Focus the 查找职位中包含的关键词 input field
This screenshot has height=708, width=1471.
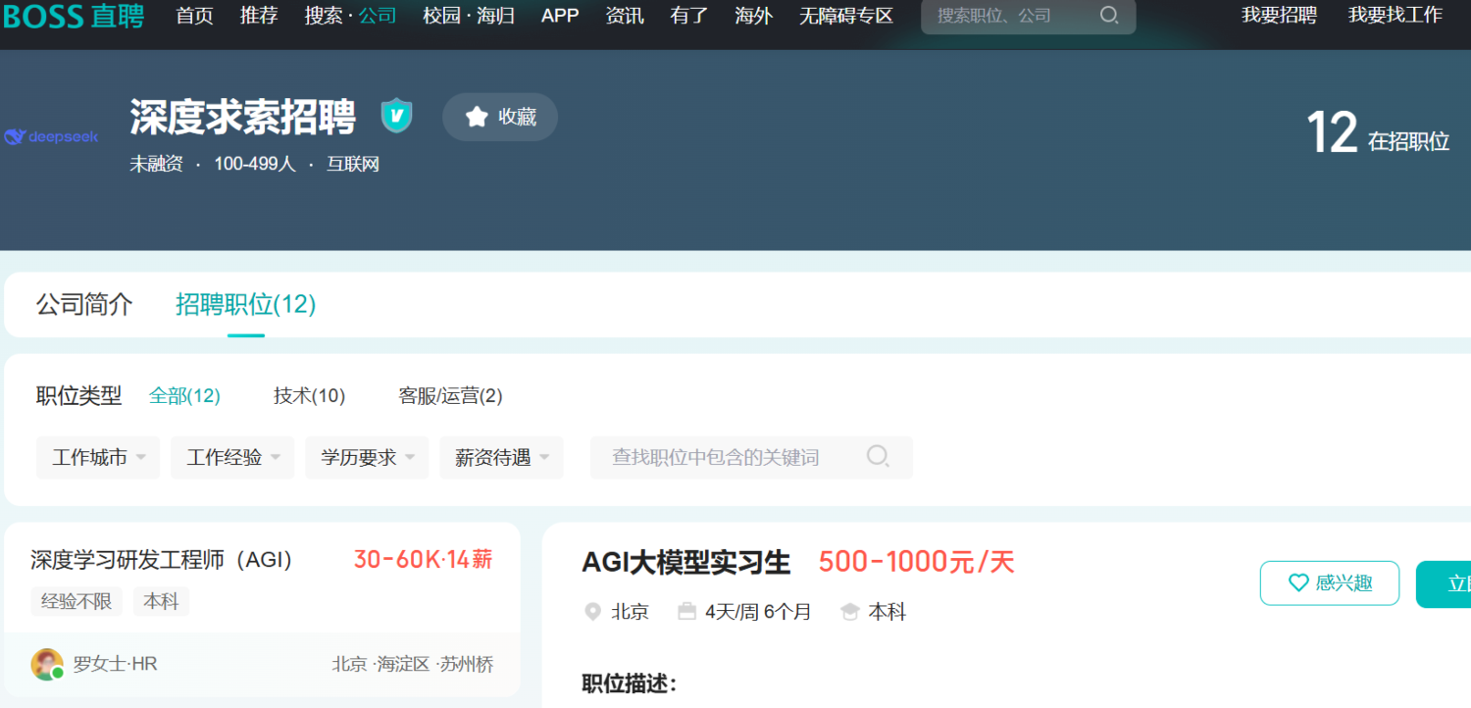click(x=751, y=458)
